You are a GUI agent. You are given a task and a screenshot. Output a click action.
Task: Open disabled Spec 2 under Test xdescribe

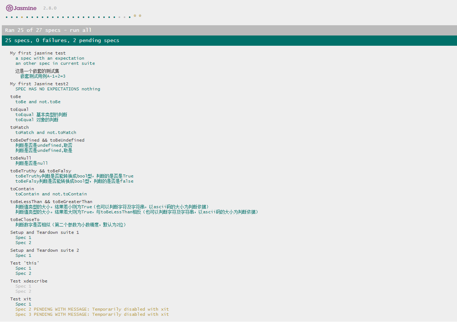23,291
